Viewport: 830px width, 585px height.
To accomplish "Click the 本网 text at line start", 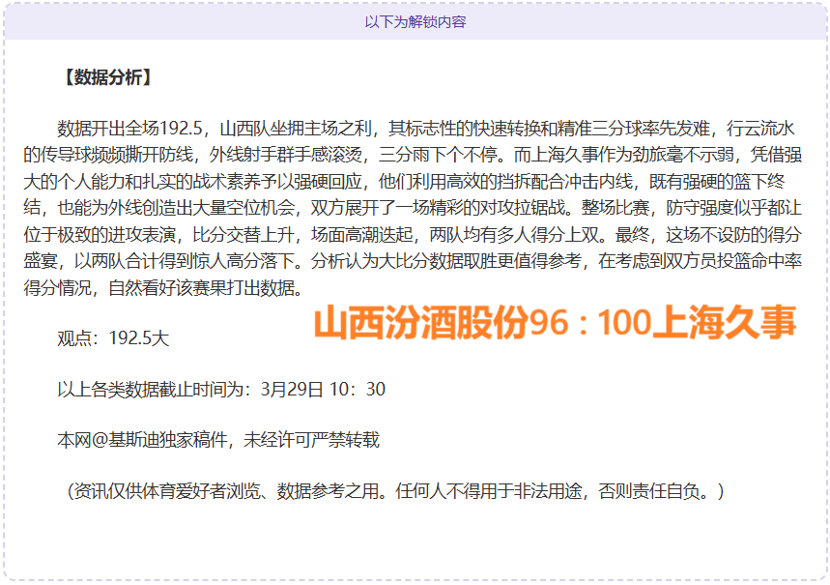I will 73,439.
